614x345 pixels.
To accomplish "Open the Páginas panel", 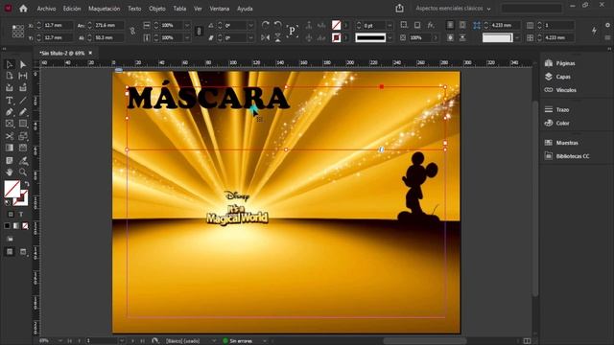I will 560,63.
